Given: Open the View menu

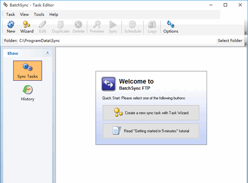Looking at the screenshot, I should tap(24, 14).
